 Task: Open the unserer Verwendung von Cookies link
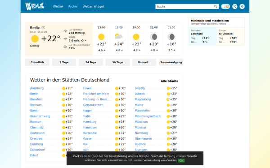pyautogui.click(x=155, y=160)
